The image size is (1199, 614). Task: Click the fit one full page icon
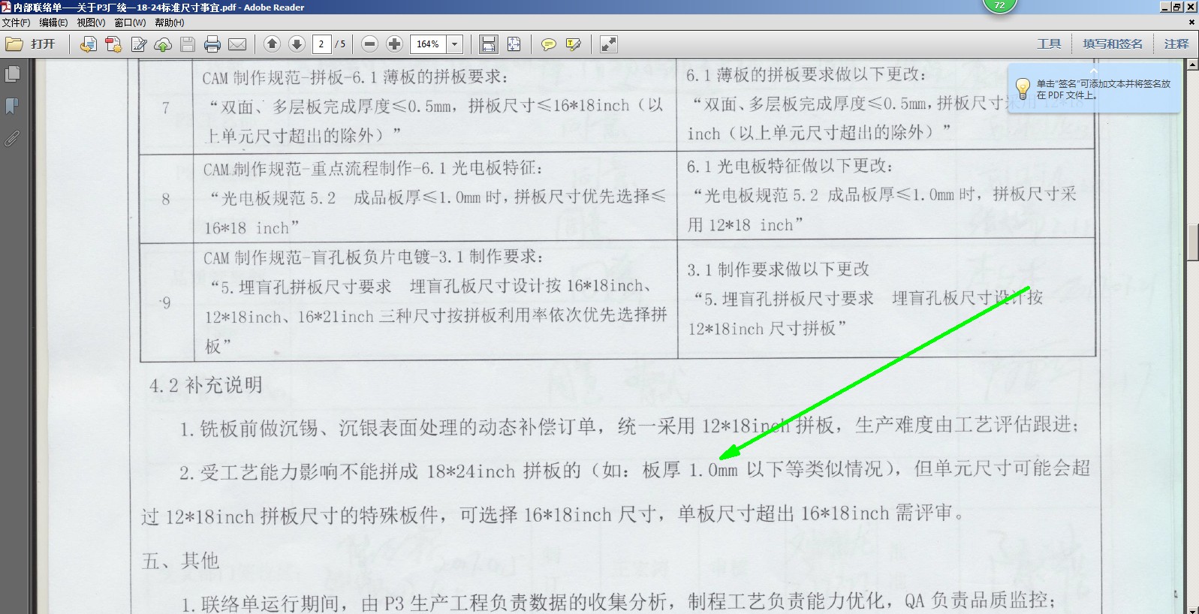pyautogui.click(x=514, y=44)
